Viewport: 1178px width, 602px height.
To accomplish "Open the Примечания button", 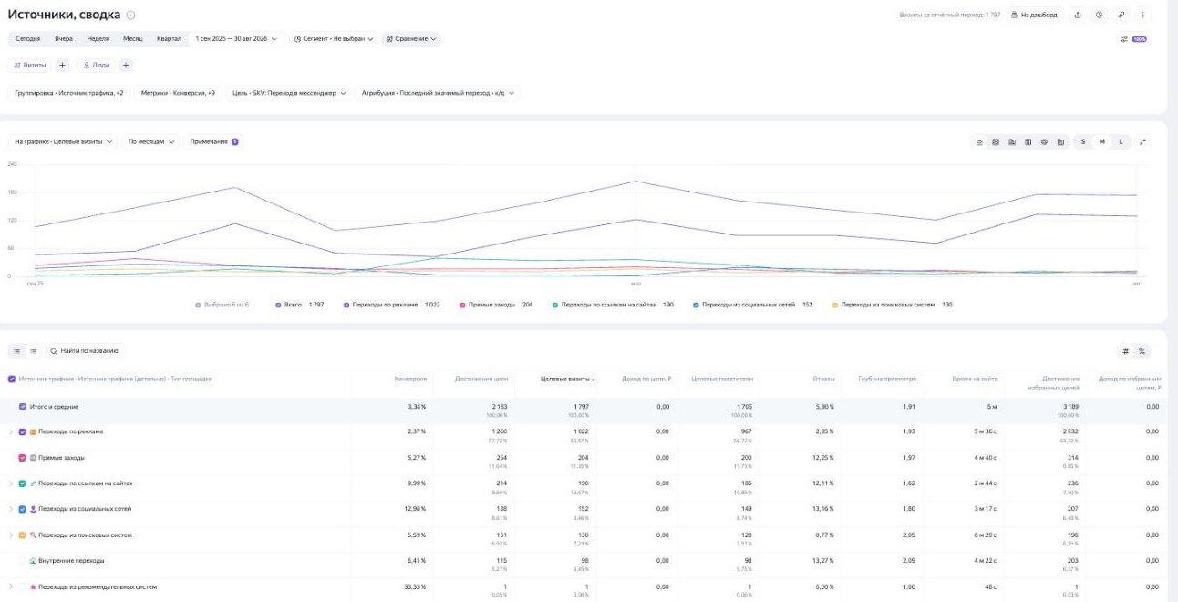I will (215, 142).
